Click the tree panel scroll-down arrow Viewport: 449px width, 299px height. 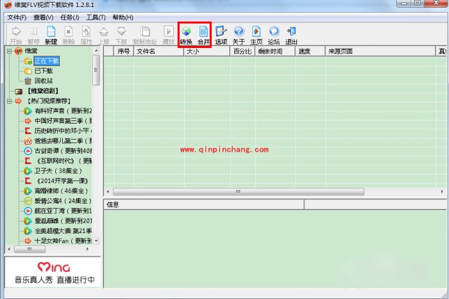[x=96, y=241]
